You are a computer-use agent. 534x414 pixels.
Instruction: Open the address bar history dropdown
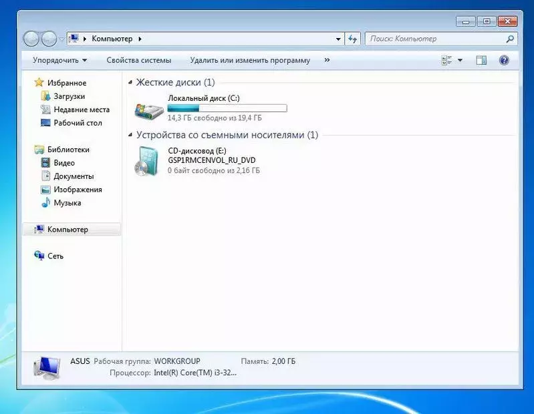pos(338,39)
